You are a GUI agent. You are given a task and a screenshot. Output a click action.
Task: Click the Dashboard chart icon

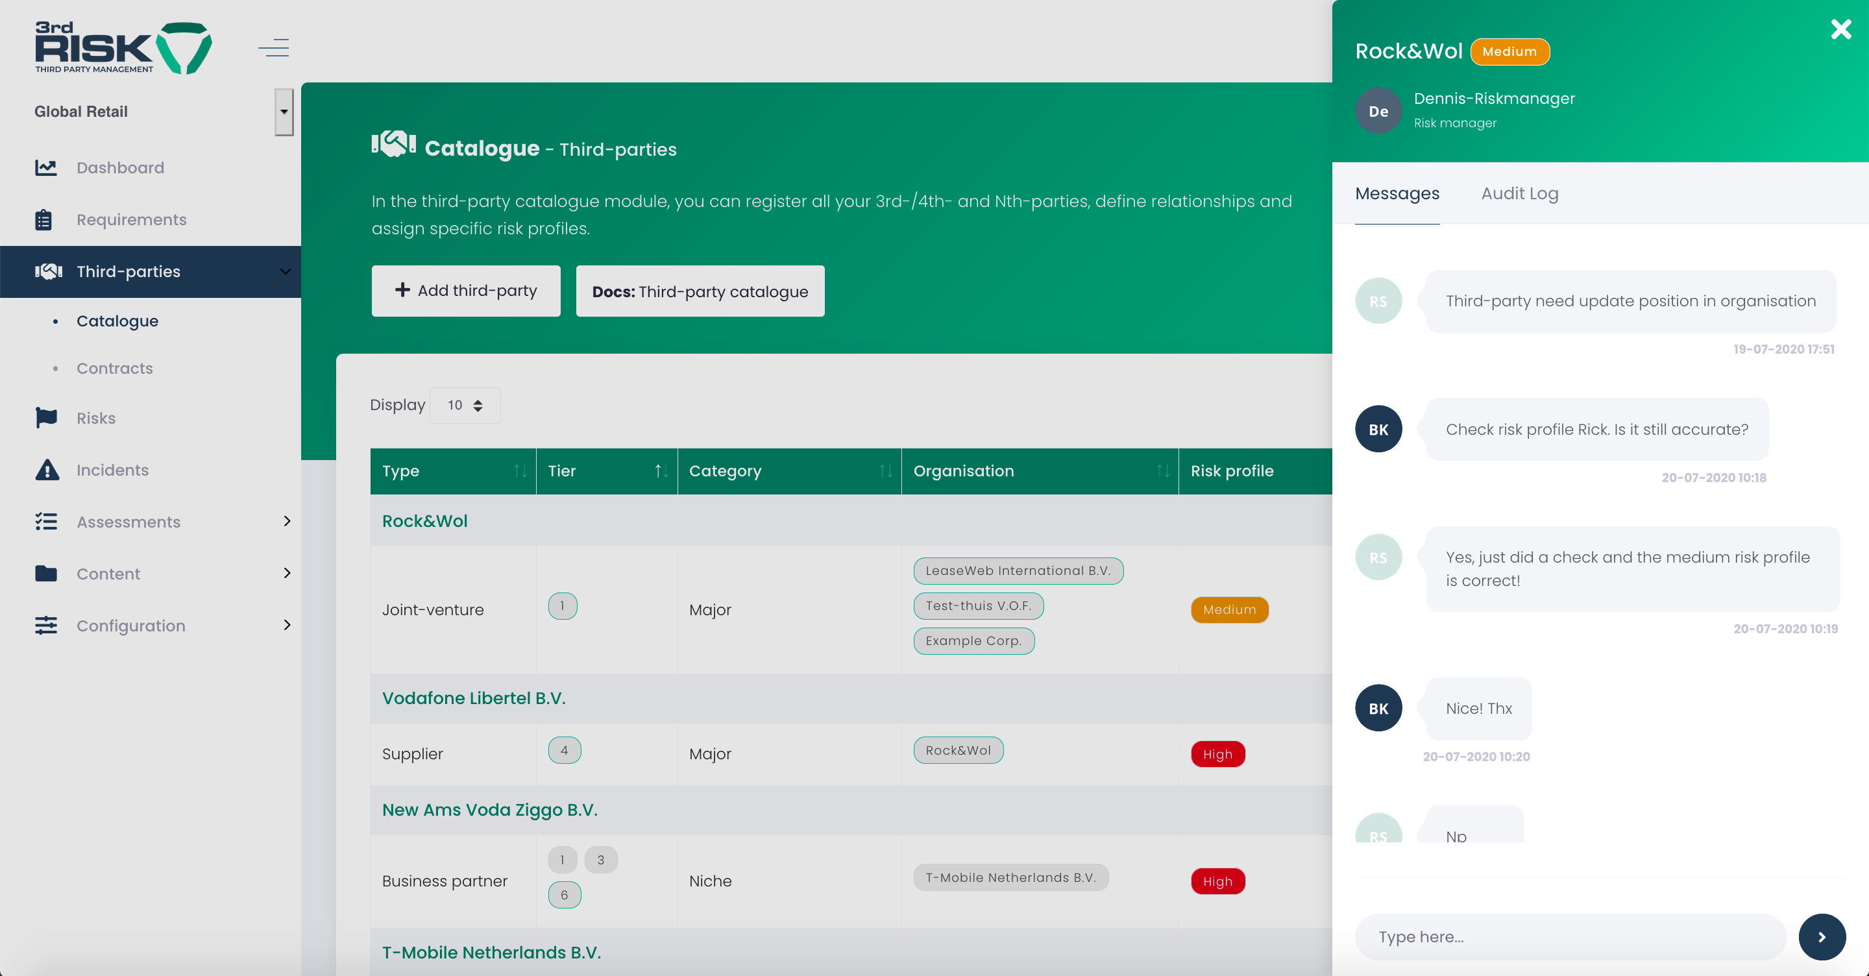(x=45, y=167)
